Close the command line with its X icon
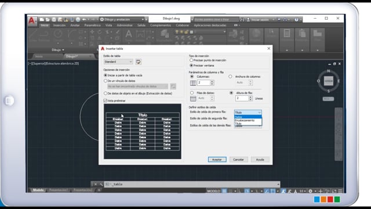The width and height of the screenshot is (371, 209). [95, 184]
